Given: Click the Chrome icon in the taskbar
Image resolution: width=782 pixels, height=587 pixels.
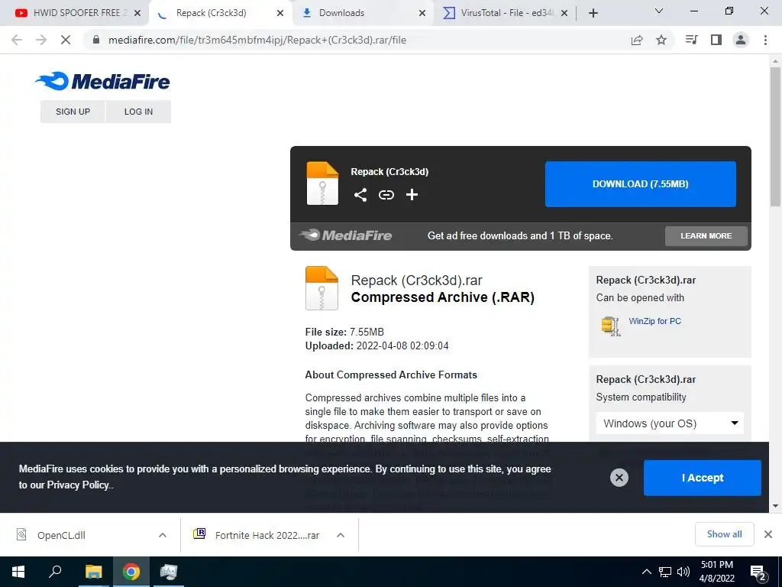Looking at the screenshot, I should pyautogui.click(x=131, y=572).
